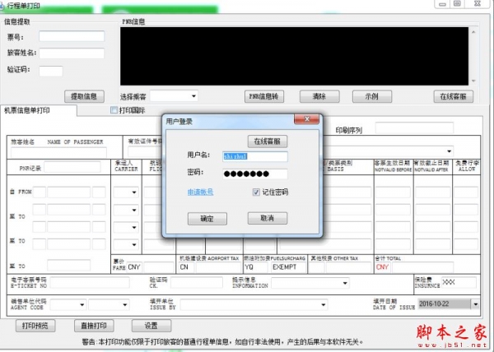The height and width of the screenshot is (352, 494).
Task: Toggle the 记住密码 checkbox
Action: (x=256, y=192)
